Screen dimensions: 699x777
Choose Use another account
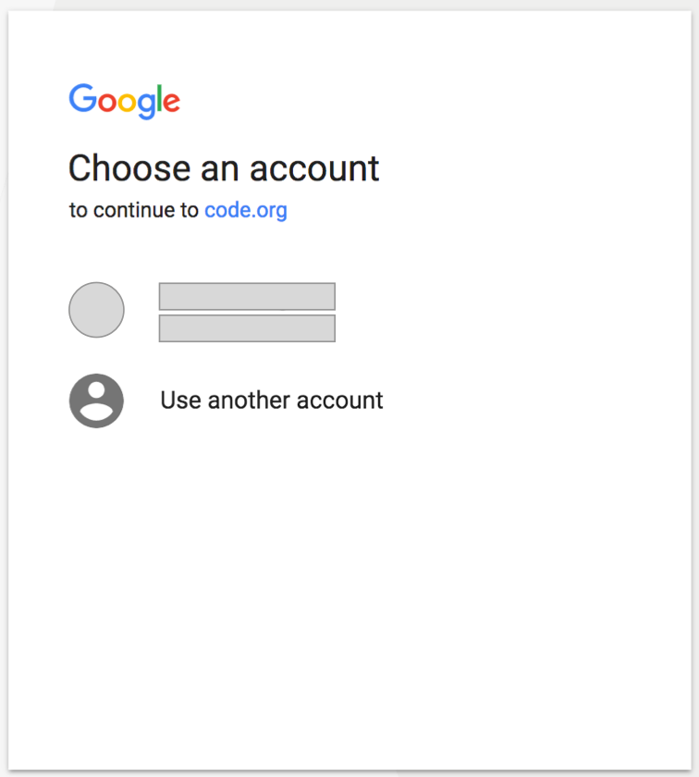[x=226, y=401]
